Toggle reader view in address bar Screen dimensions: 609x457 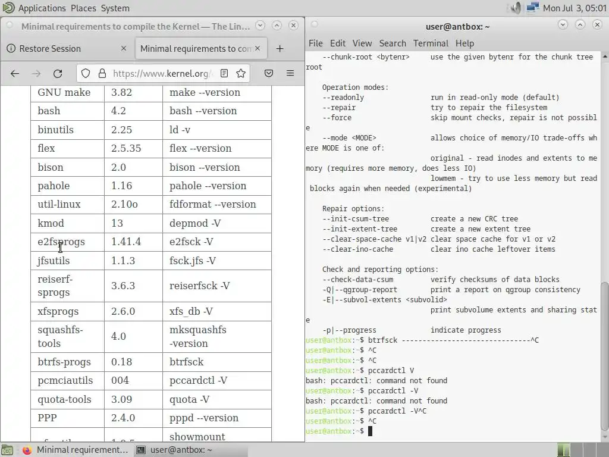[224, 73]
